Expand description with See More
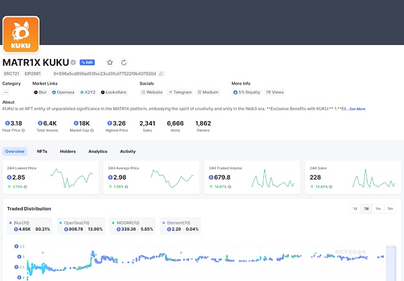This screenshot has height=281, width=404. [358, 109]
